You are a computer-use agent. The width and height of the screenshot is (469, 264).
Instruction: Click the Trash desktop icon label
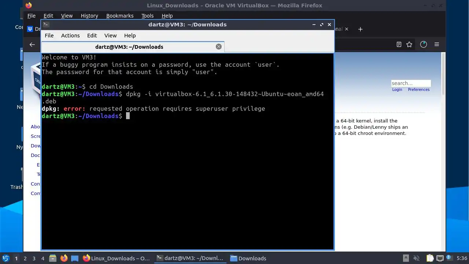click(x=17, y=187)
